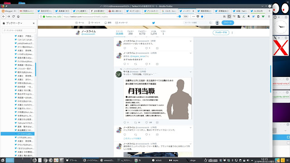Open the ツイート count 10,935 profile tab

pyautogui.click(x=119, y=33)
